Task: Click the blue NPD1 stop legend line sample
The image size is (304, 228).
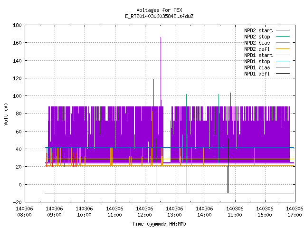Action: click(x=283, y=61)
